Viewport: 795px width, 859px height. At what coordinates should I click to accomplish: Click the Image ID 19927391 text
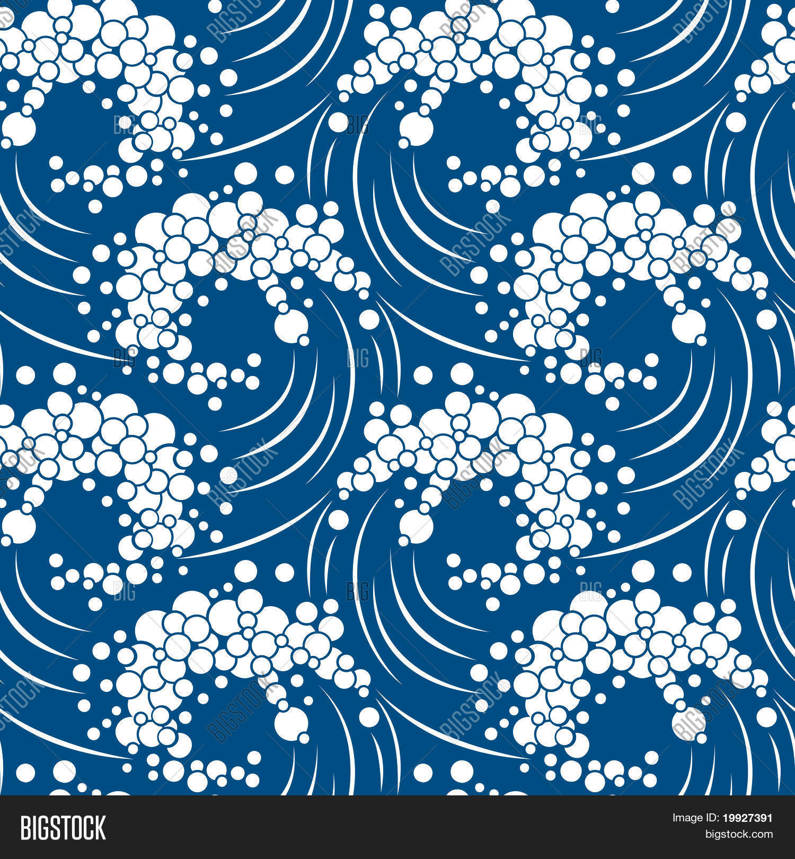(x=722, y=819)
